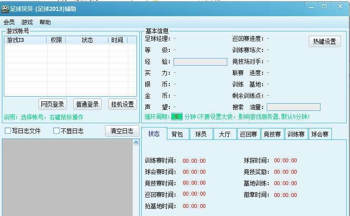Switch to the 球会赛 tab
This screenshot has height=216, width=350.
point(320,134)
